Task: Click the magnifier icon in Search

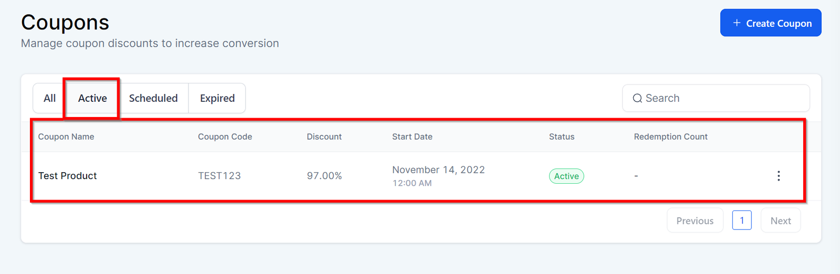Action: pyautogui.click(x=637, y=98)
